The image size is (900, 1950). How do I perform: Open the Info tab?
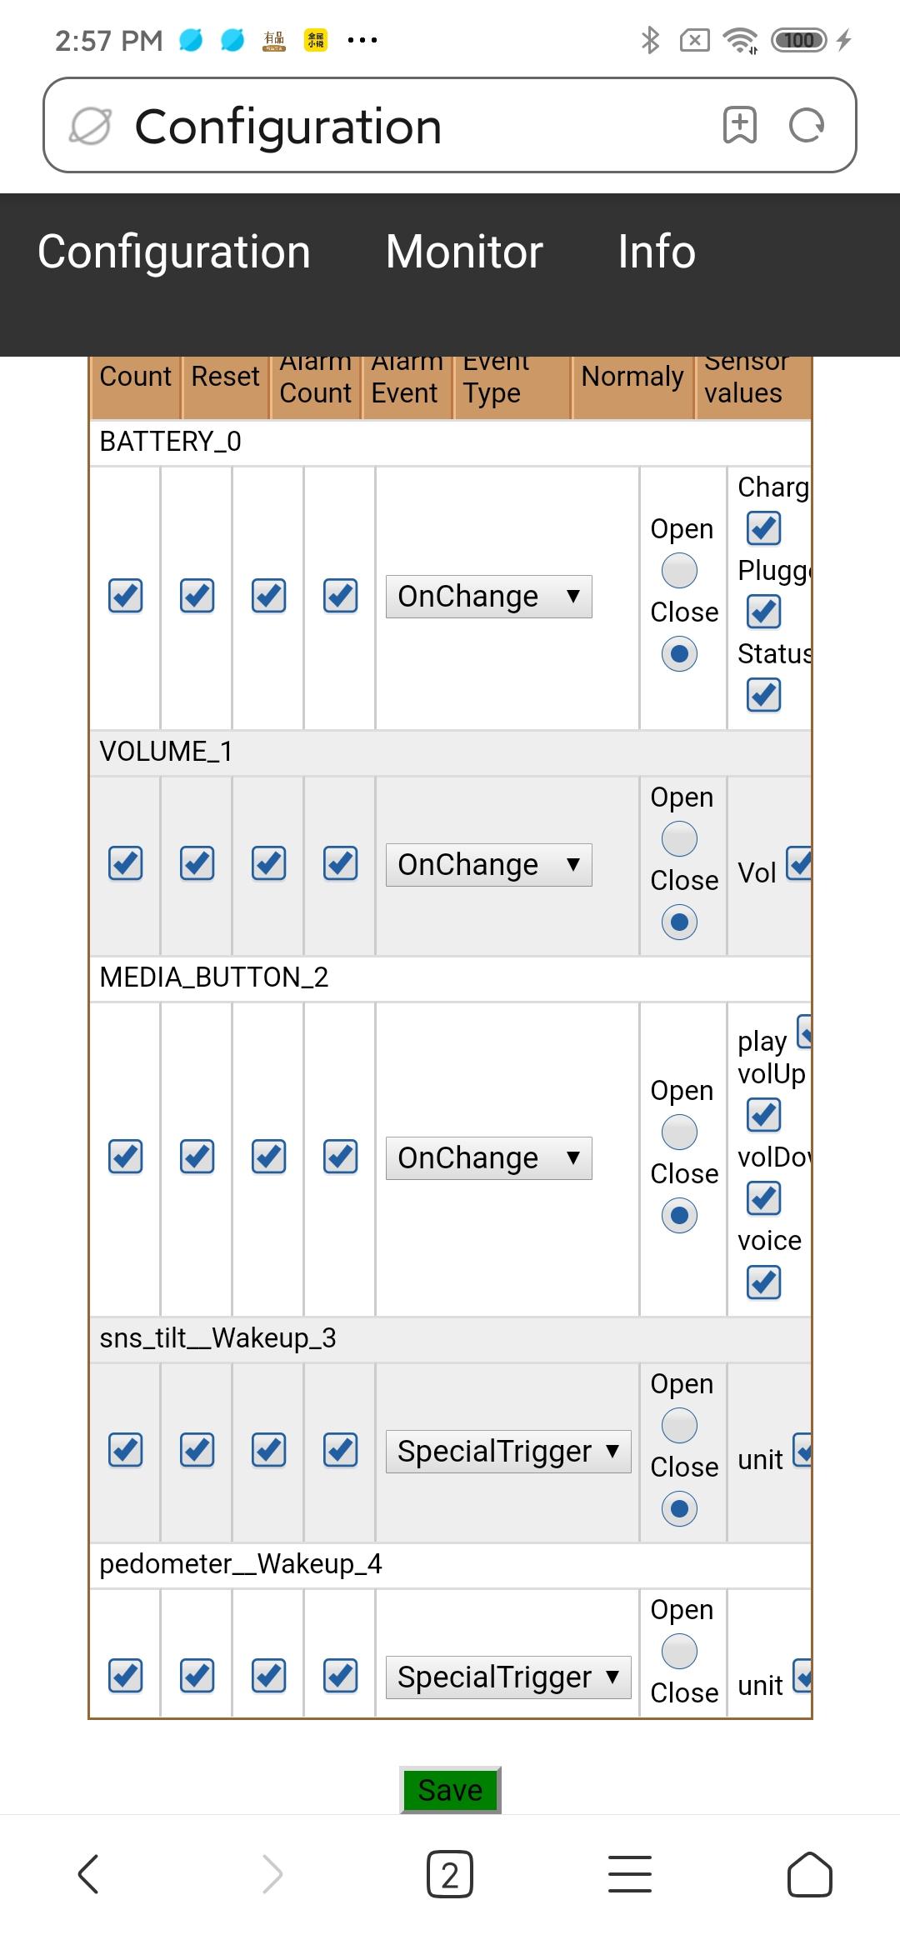[x=657, y=252]
